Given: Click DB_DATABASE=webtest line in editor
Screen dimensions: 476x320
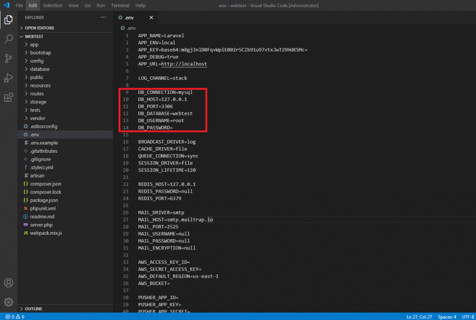Looking at the screenshot, I should (165, 113).
